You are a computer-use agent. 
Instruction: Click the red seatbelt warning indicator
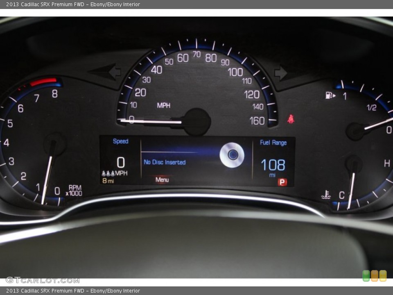[291, 119]
